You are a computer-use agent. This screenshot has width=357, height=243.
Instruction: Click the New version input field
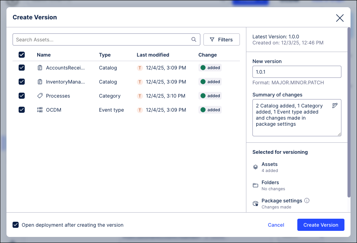point(297,72)
